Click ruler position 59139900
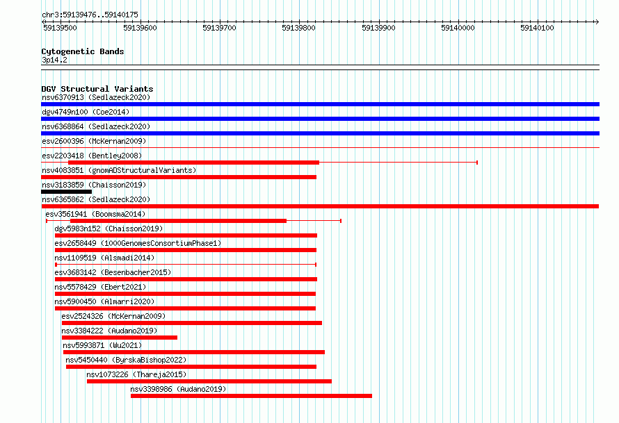 coord(378,28)
